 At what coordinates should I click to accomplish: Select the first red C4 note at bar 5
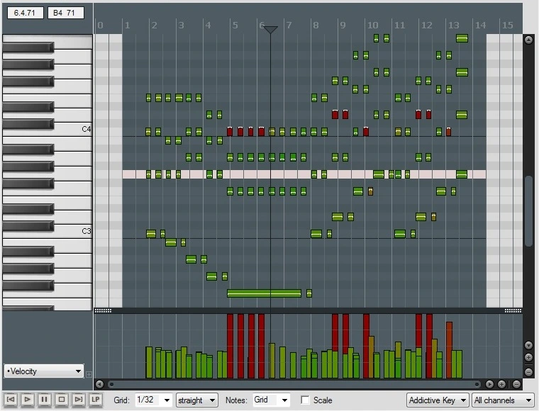click(x=230, y=132)
